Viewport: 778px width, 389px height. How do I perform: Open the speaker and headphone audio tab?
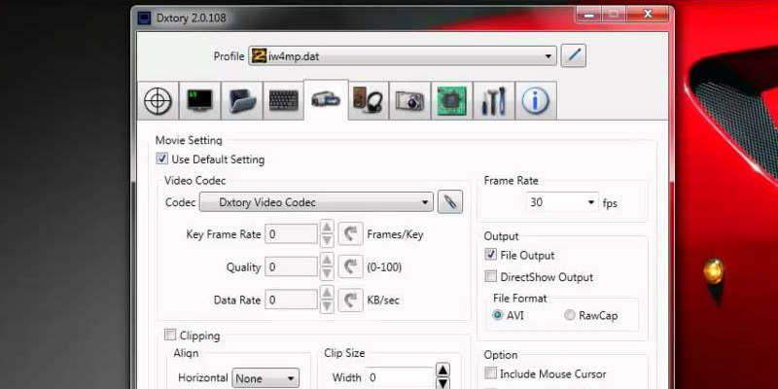[368, 101]
